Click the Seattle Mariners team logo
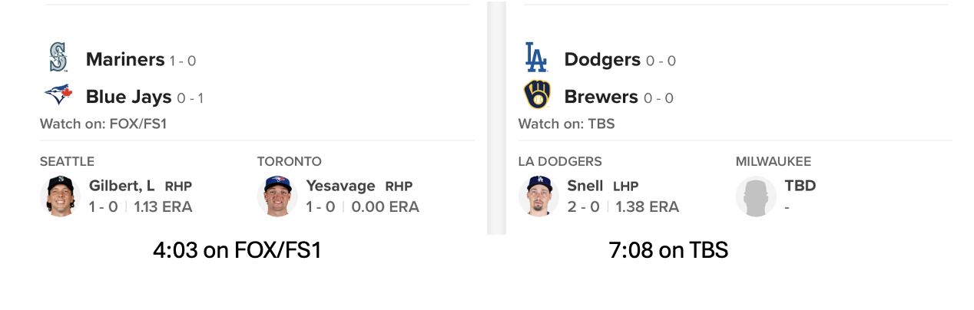The height and width of the screenshot is (310, 974). pos(58,59)
